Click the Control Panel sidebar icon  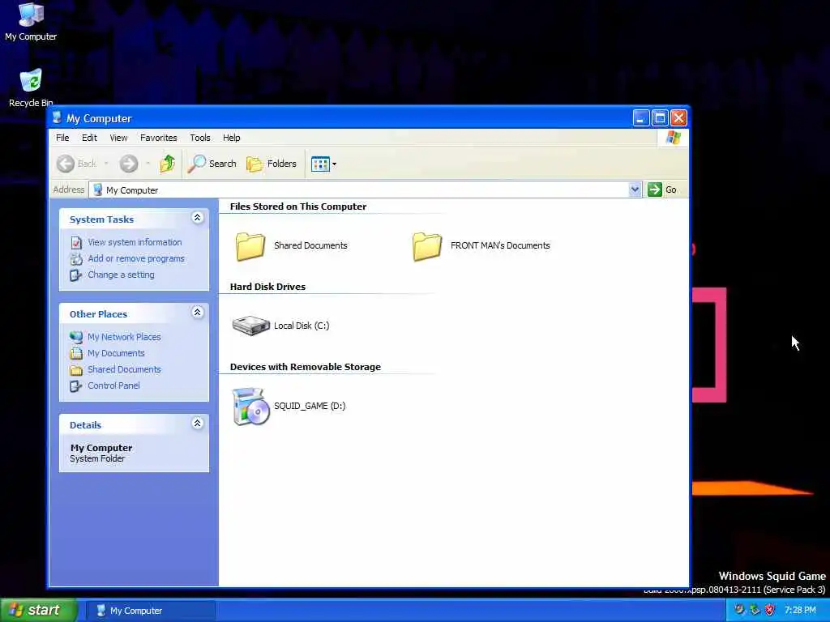(x=76, y=386)
